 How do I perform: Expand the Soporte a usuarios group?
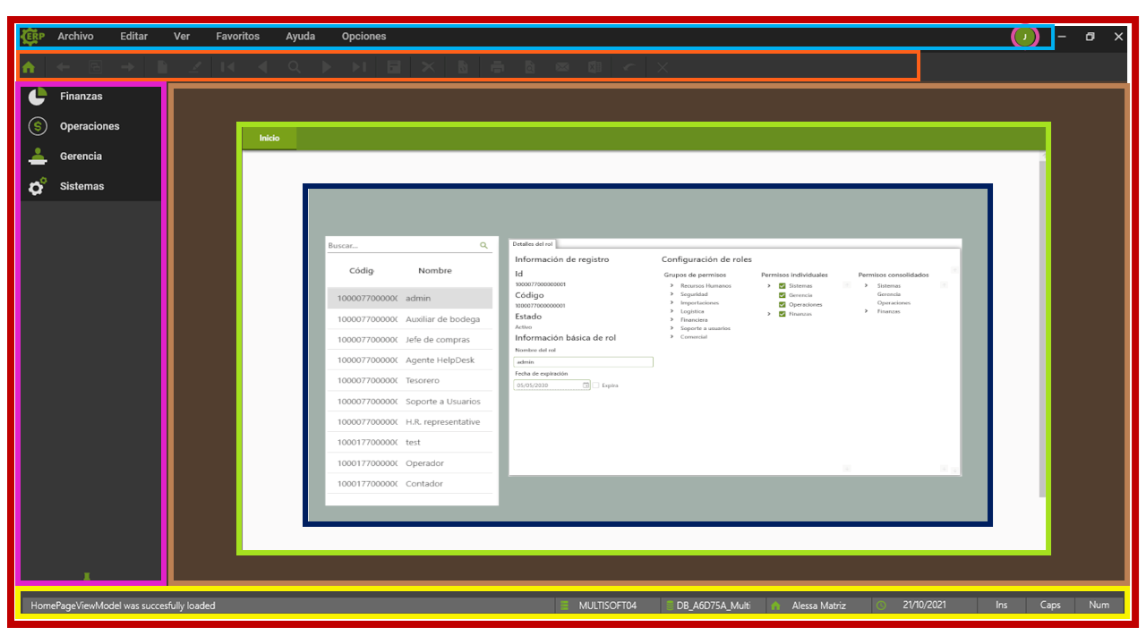point(671,328)
